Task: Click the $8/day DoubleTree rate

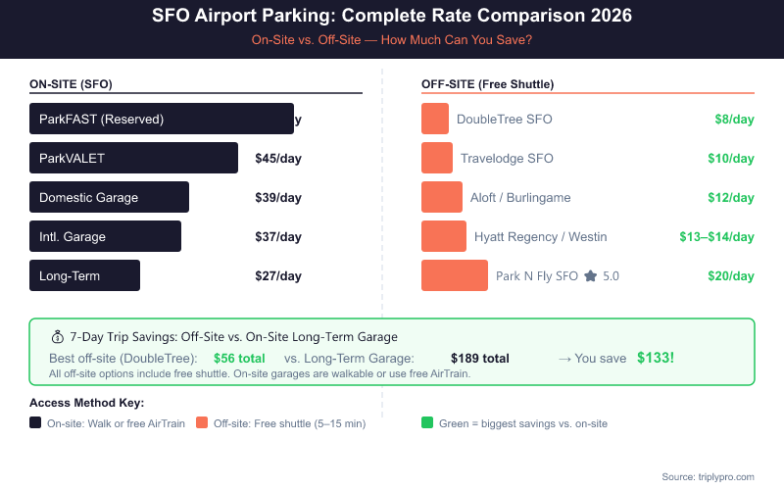Action: pos(734,120)
